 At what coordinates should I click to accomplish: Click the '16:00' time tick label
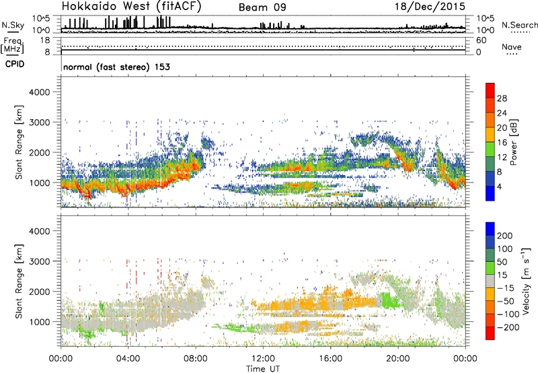pos(330,359)
